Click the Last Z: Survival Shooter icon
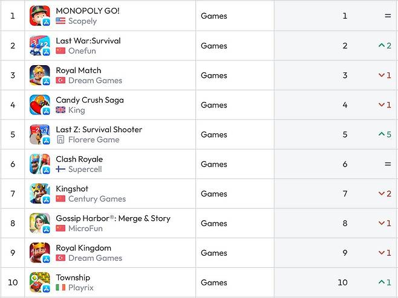 pyautogui.click(x=40, y=135)
